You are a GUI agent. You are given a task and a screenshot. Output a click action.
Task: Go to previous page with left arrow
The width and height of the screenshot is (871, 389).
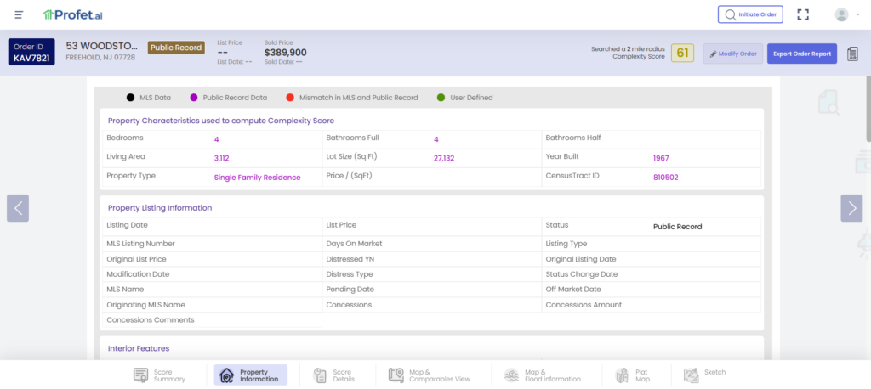click(x=18, y=208)
